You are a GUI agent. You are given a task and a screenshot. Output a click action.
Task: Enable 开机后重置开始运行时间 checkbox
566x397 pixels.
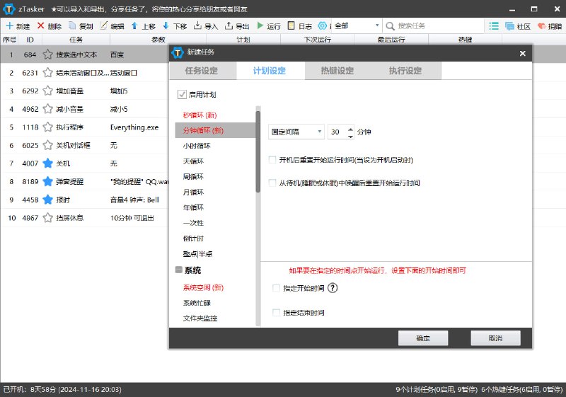(x=272, y=159)
